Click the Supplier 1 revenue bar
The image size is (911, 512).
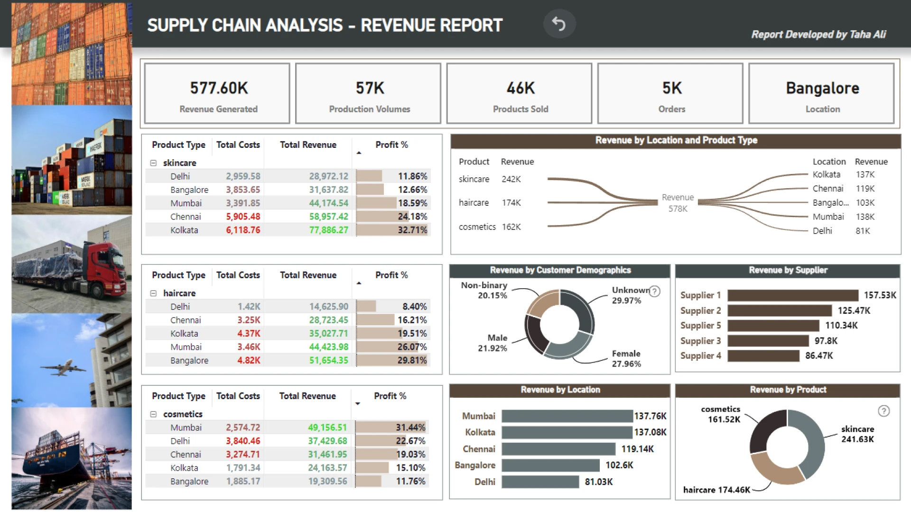pos(793,295)
